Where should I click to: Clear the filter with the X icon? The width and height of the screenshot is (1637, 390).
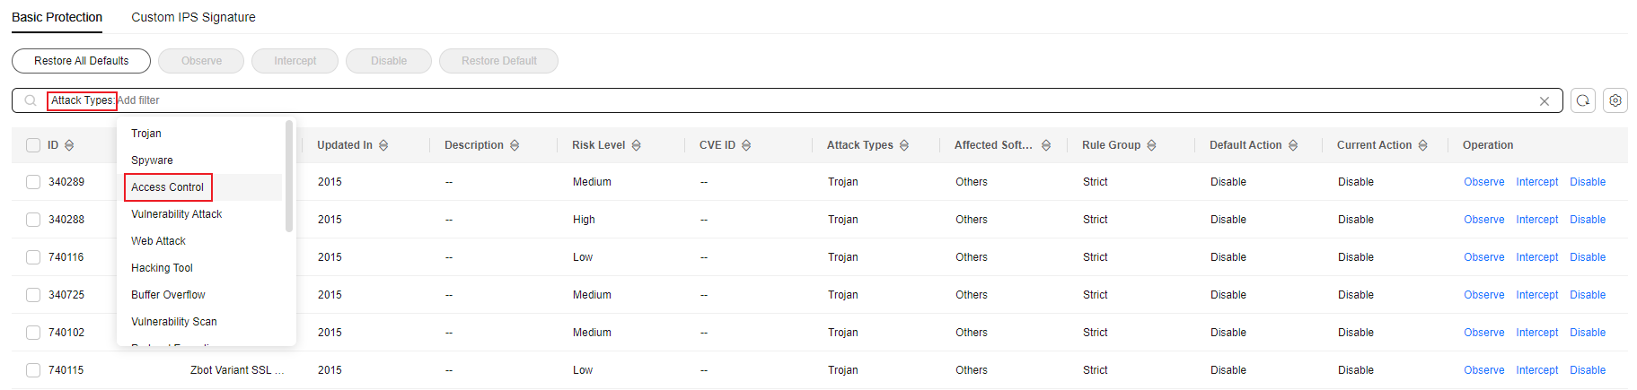coord(1545,101)
